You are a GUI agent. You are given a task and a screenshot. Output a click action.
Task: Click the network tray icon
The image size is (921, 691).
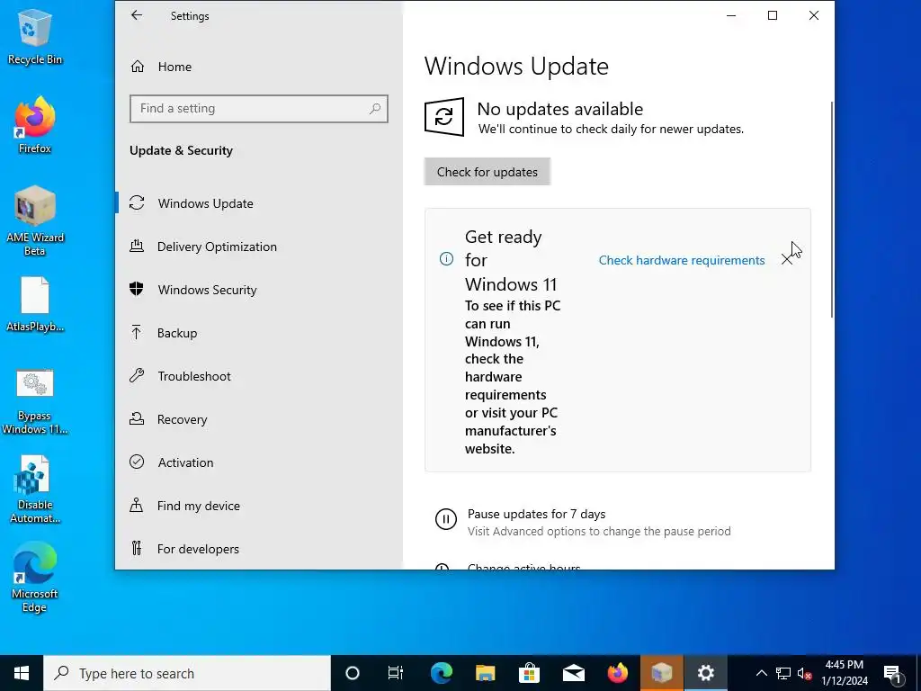[x=783, y=673]
